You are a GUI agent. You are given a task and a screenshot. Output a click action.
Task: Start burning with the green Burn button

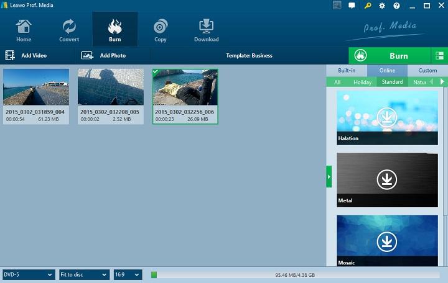[x=390, y=56]
